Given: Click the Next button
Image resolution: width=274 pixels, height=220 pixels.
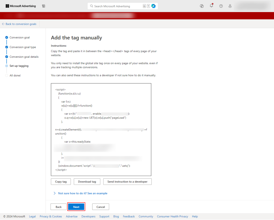Looking at the screenshot, I should pyautogui.click(x=76, y=207).
